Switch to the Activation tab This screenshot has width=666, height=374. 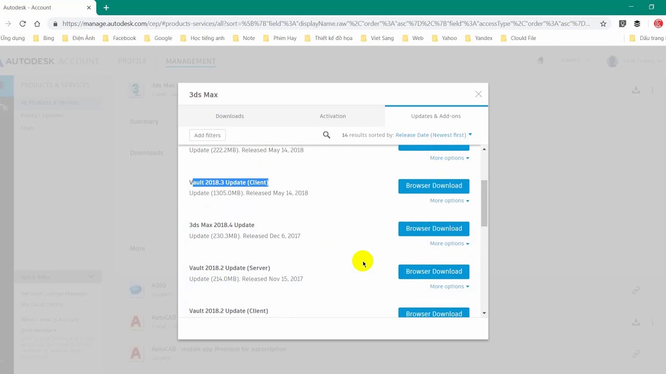click(x=333, y=116)
